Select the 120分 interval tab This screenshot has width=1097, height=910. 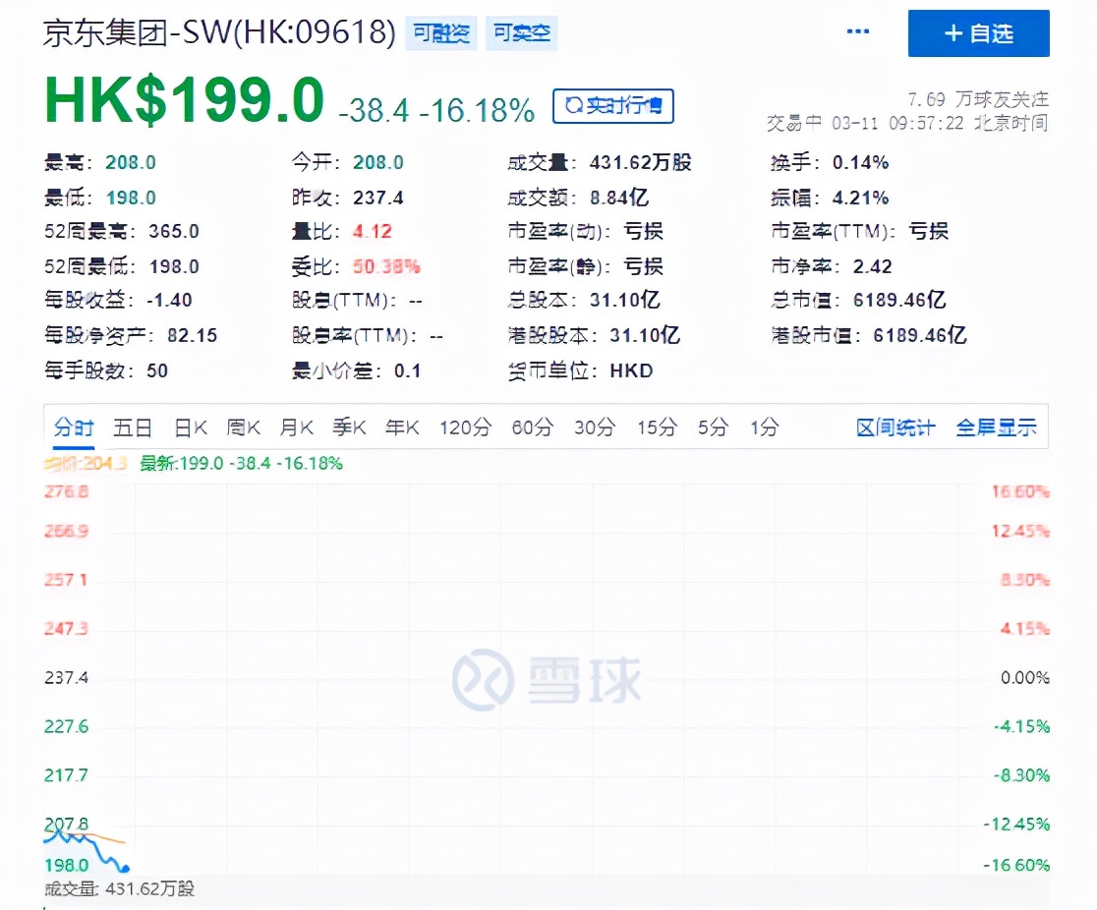tap(465, 427)
